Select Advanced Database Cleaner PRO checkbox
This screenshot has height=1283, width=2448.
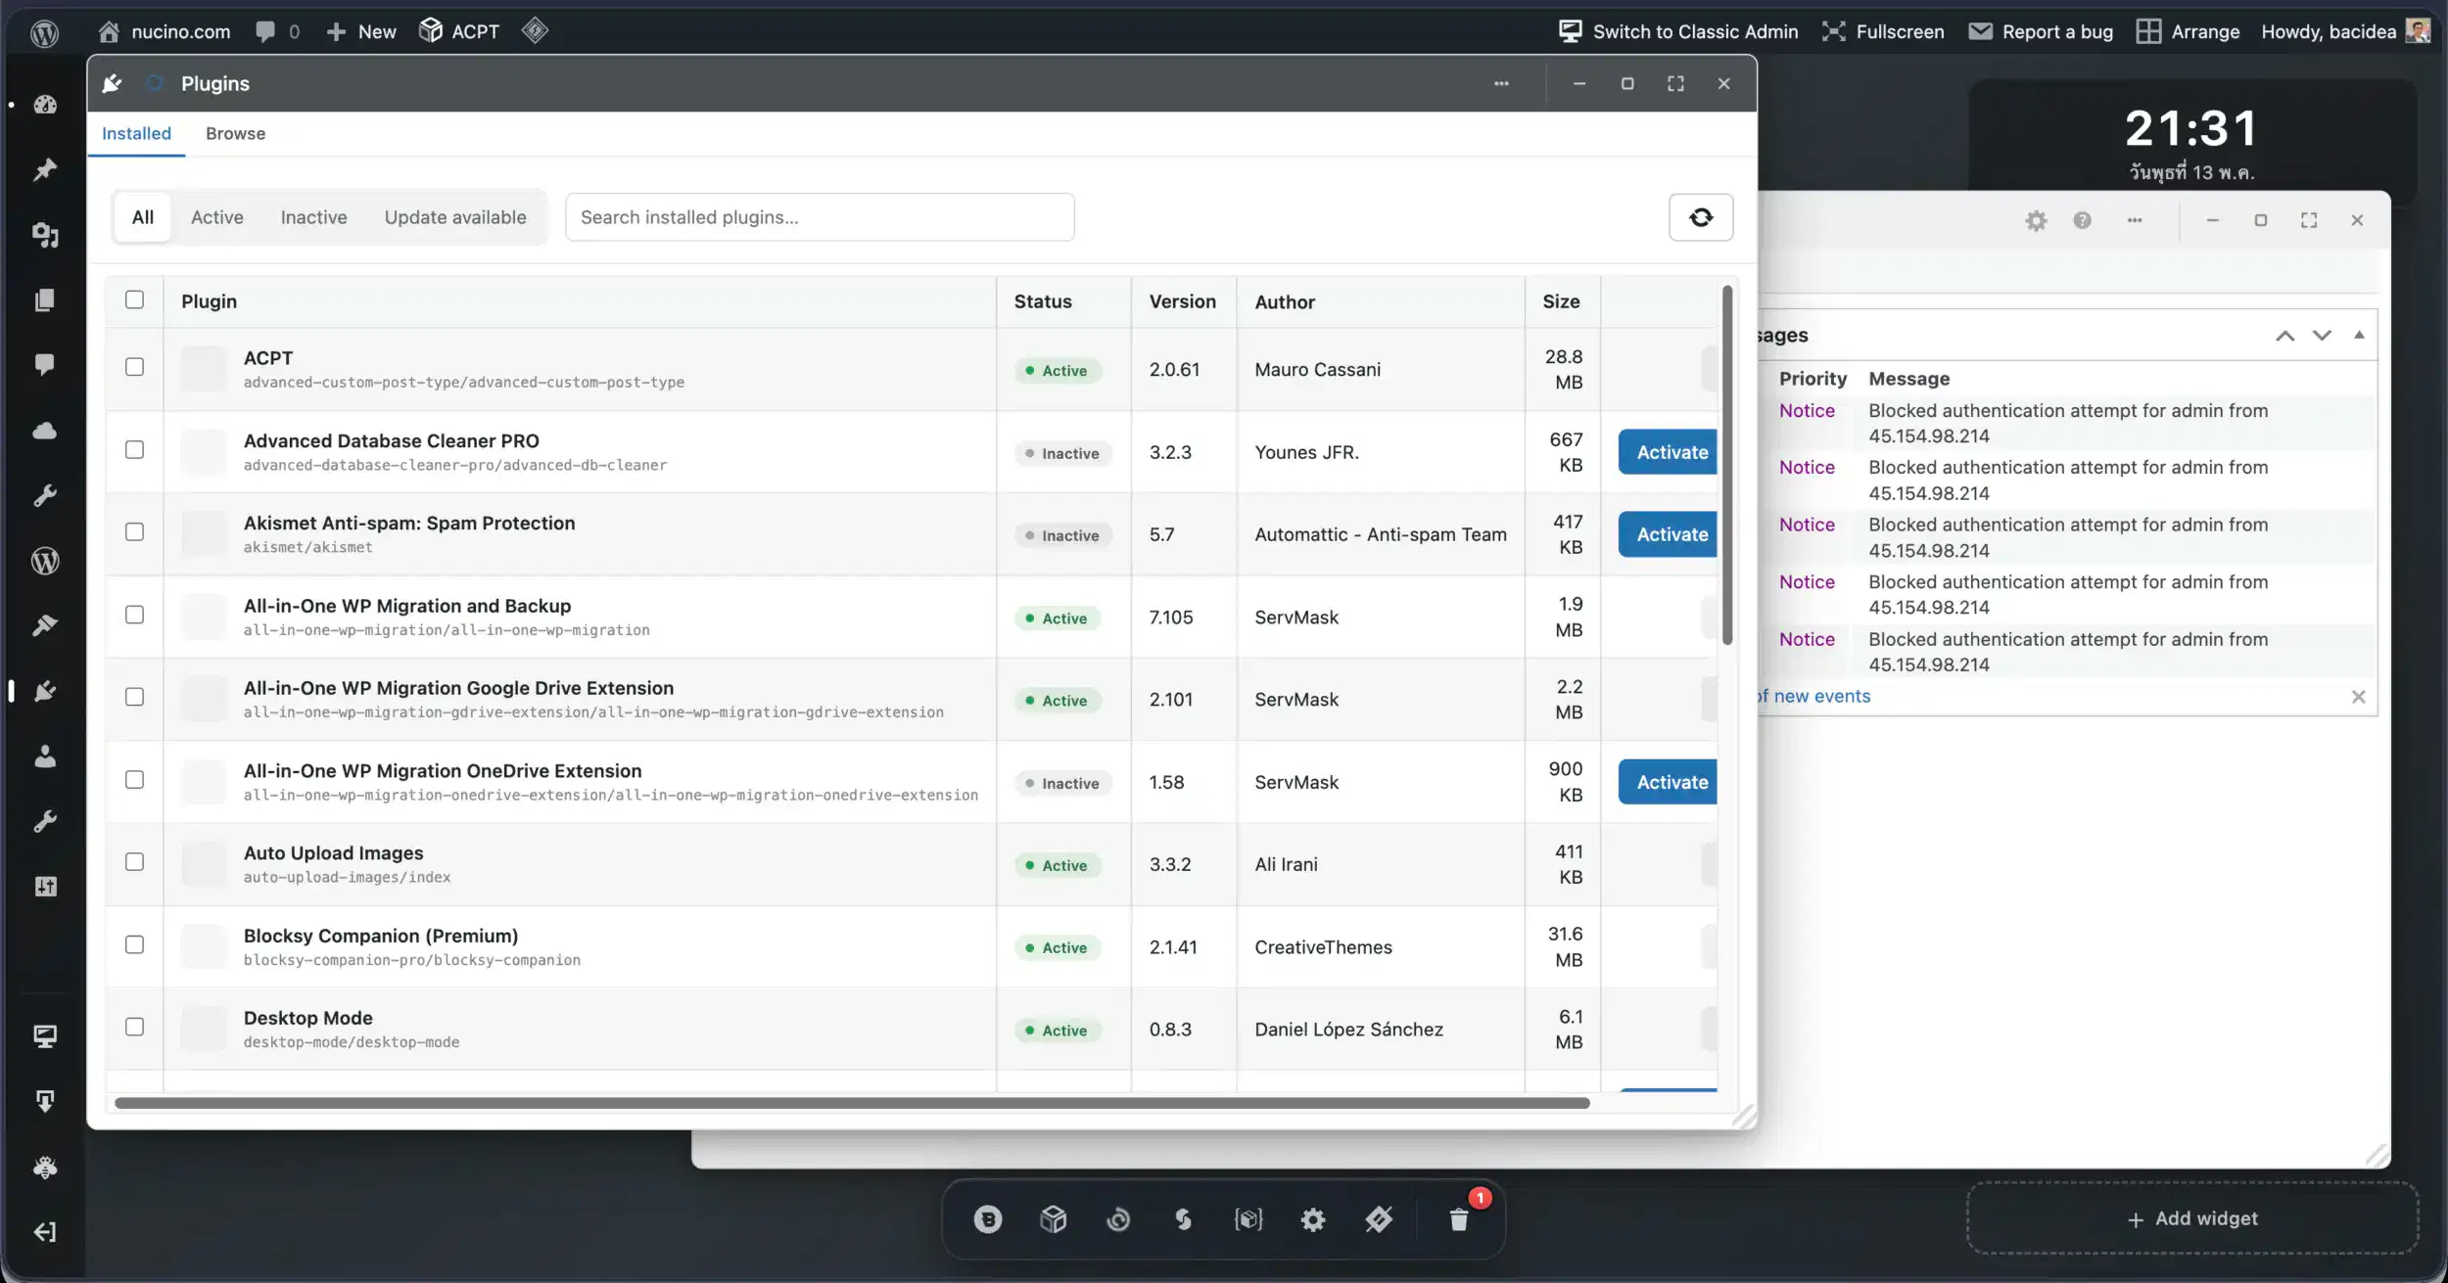pos(134,449)
